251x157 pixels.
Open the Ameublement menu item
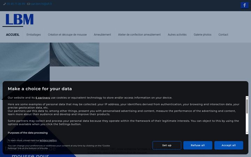coord(102,35)
